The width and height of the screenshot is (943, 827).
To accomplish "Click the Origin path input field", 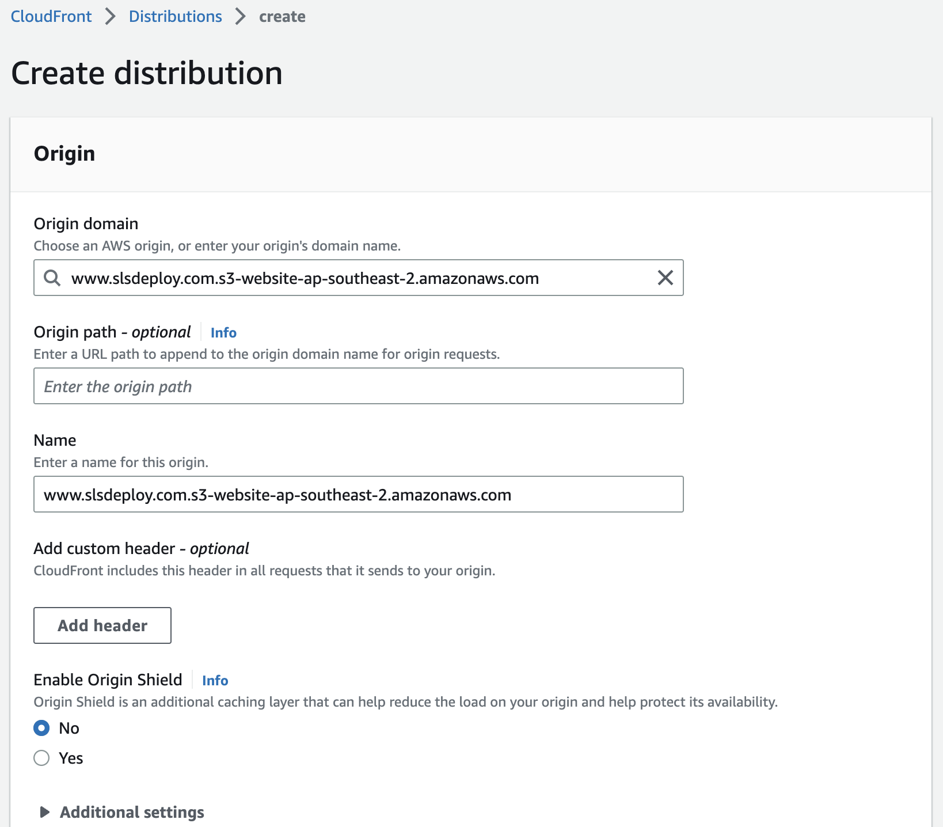I will click(x=358, y=386).
